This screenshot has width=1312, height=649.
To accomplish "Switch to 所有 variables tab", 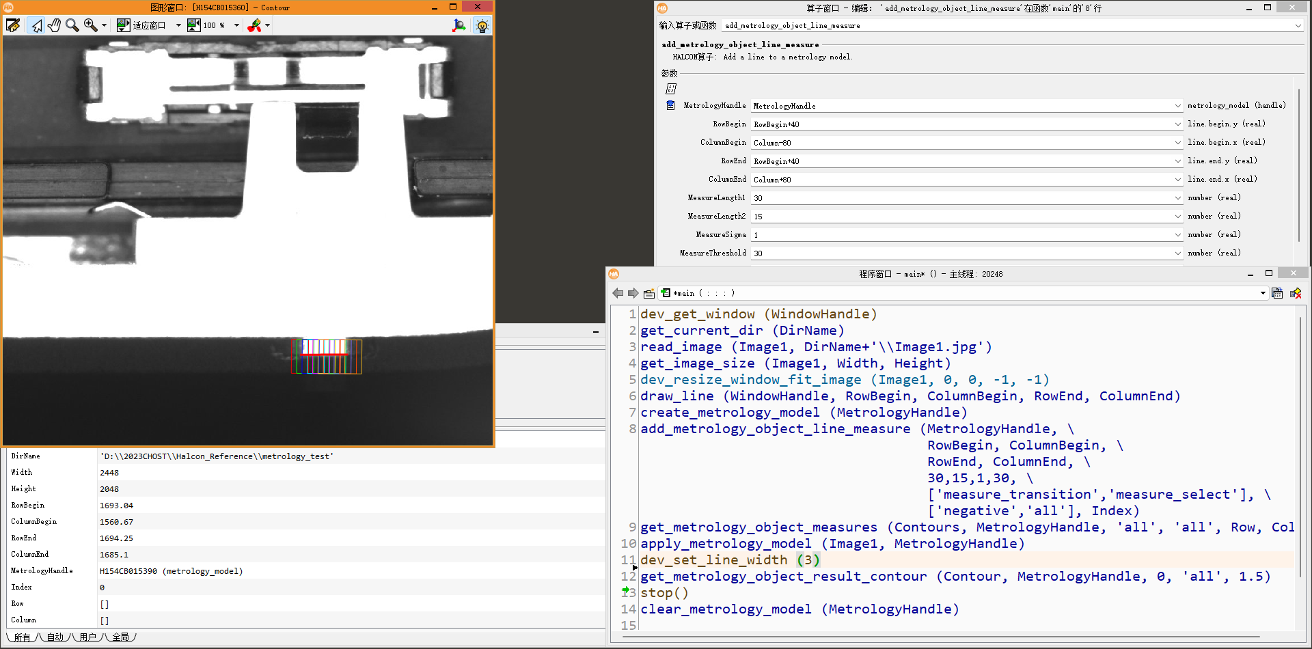I will (23, 637).
